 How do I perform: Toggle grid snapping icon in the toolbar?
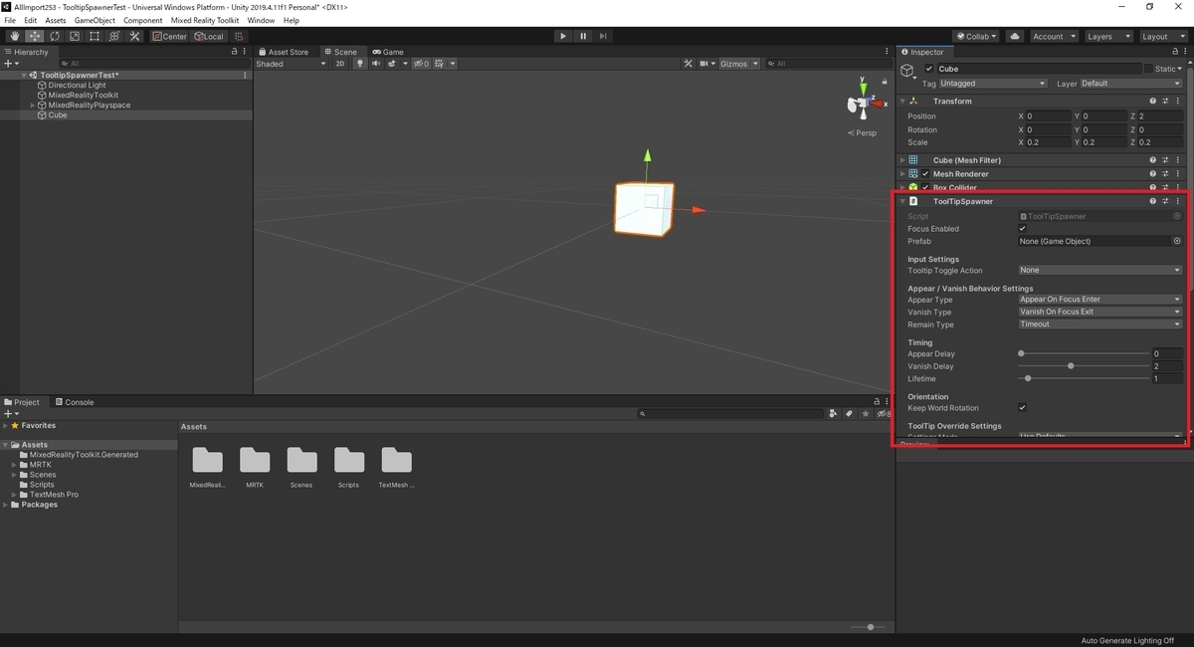240,36
